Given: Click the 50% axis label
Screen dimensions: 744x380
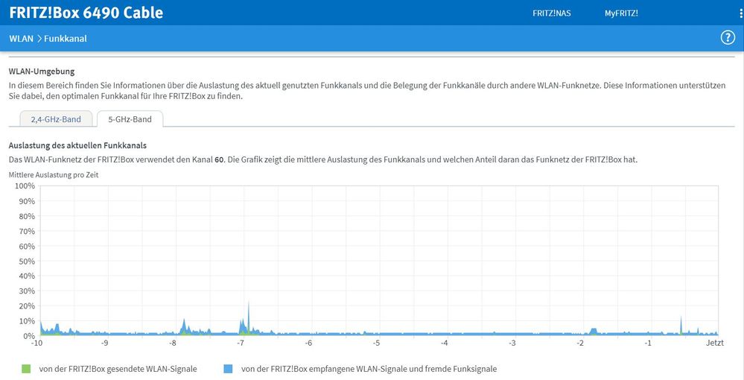Looking at the screenshot, I should coord(27,262).
